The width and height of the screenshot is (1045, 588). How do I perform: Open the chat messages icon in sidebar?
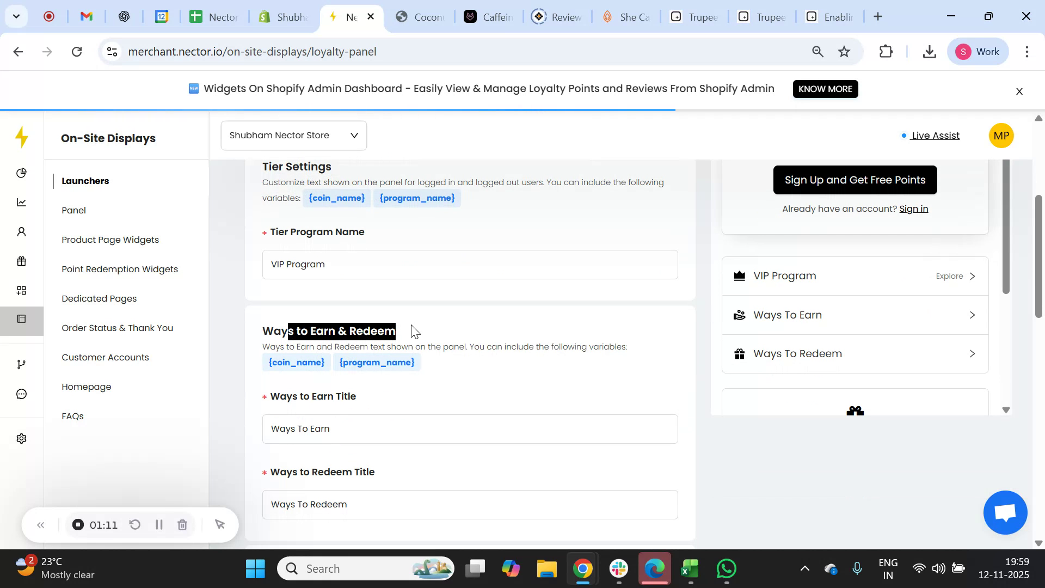pos(21,393)
